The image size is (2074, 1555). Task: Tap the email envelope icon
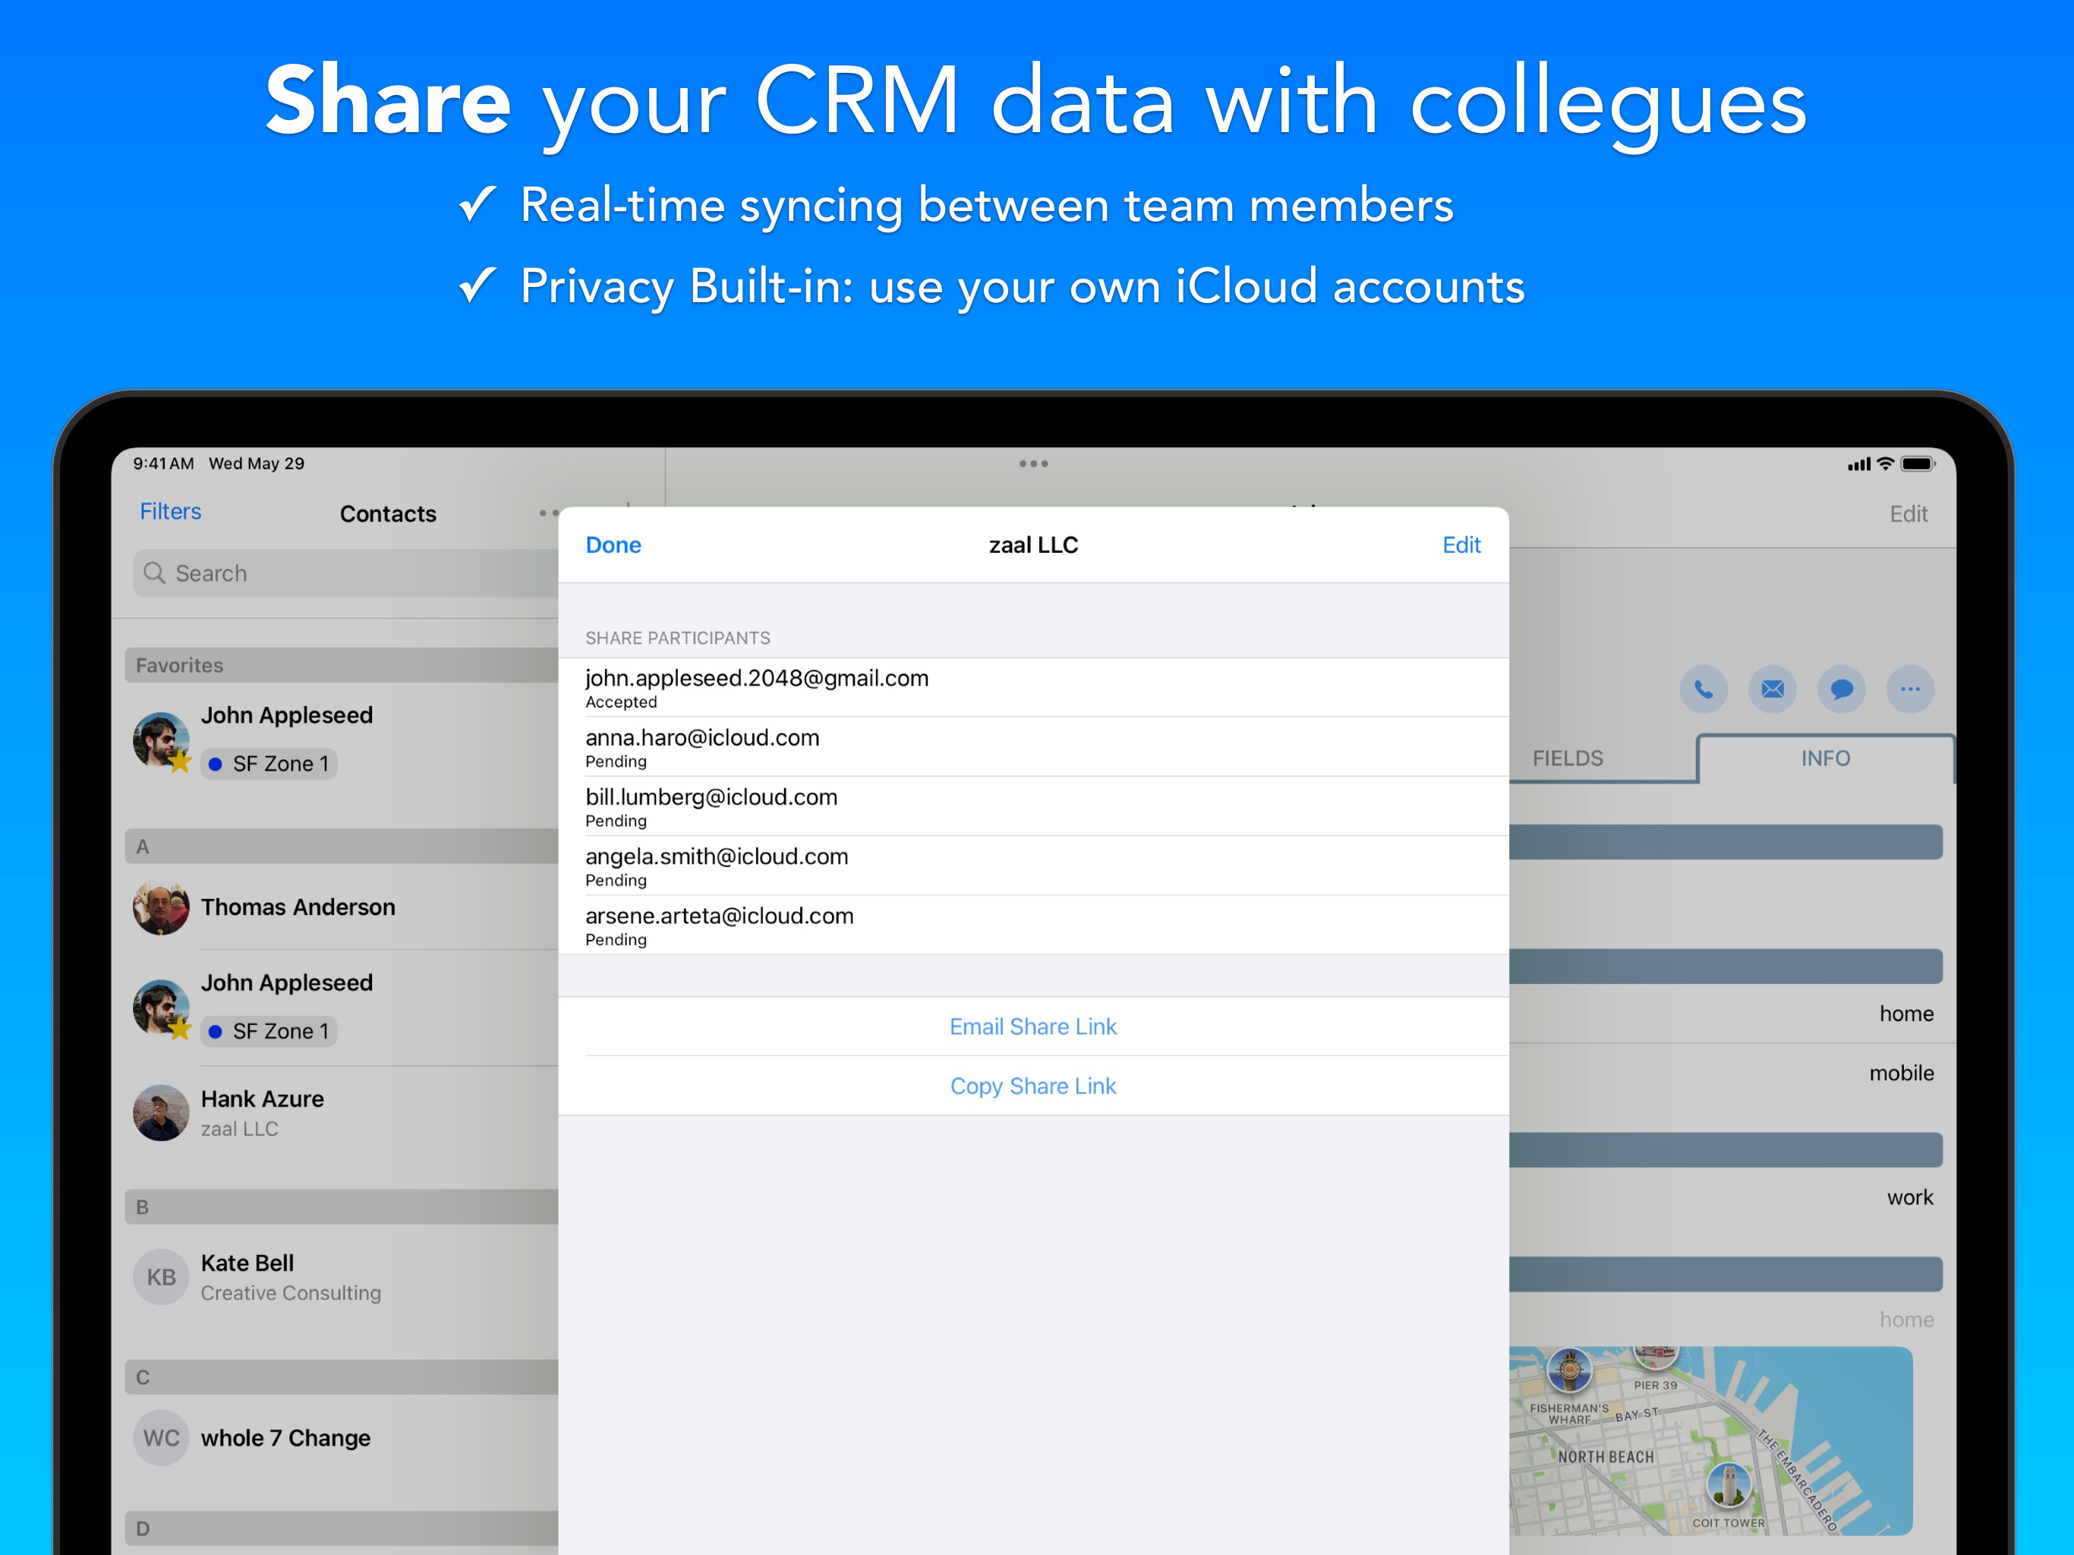(1772, 689)
